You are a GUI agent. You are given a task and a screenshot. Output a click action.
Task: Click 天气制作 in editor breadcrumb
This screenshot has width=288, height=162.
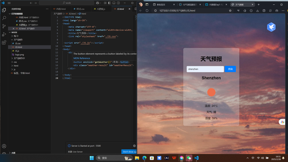pos(58,14)
